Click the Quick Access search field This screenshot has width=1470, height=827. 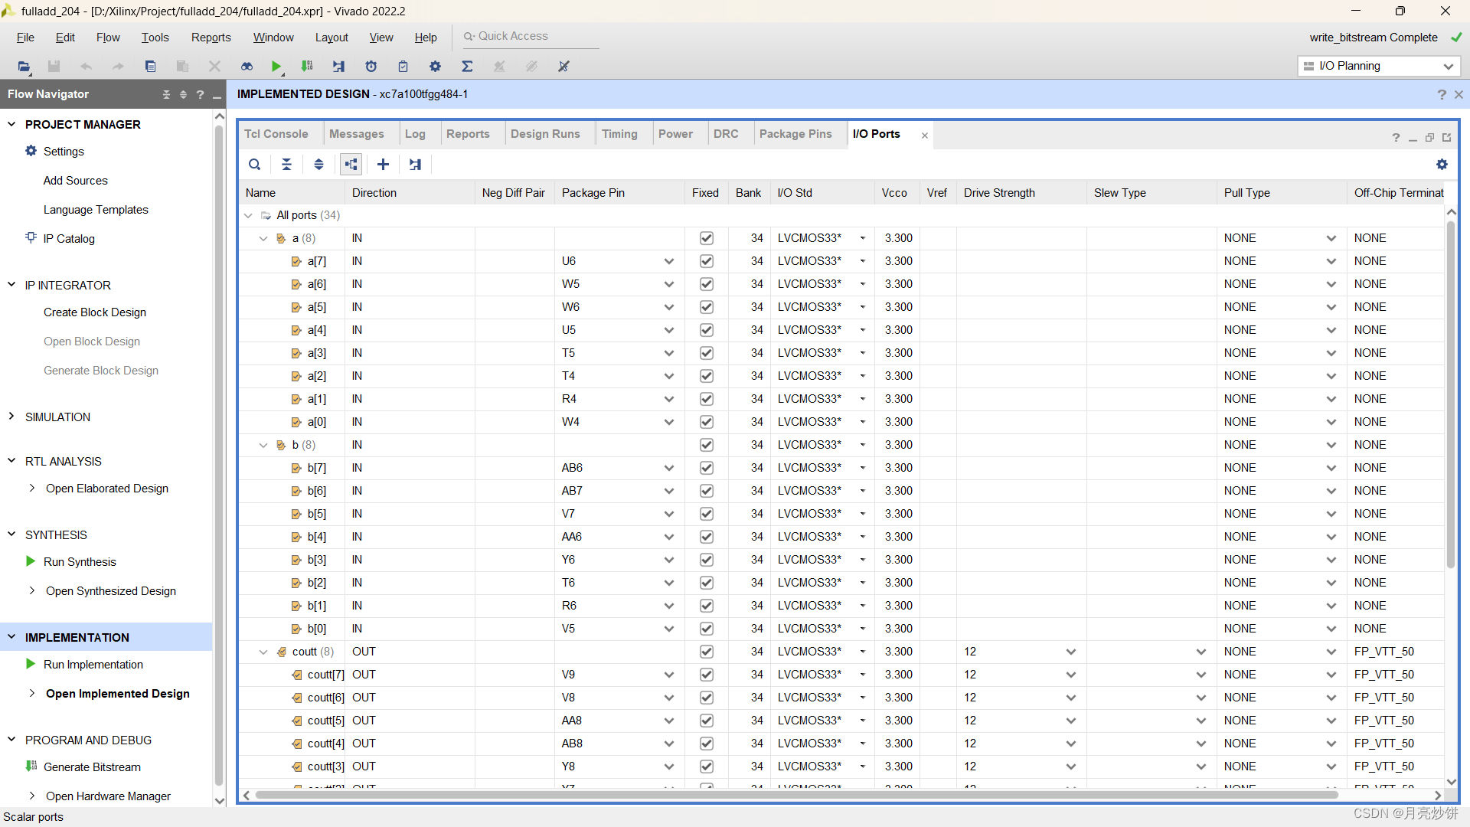(530, 37)
